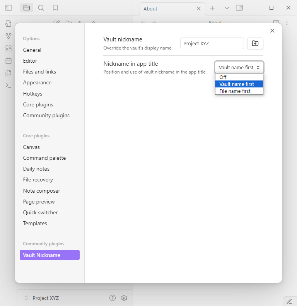Screen dimensions: 297x306
Task: Open today's daily note calendar icon
Action: [9, 61]
